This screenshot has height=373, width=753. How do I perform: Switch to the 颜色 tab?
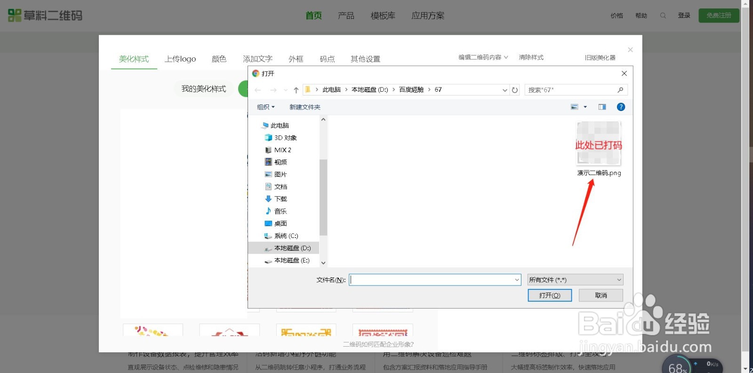219,59
